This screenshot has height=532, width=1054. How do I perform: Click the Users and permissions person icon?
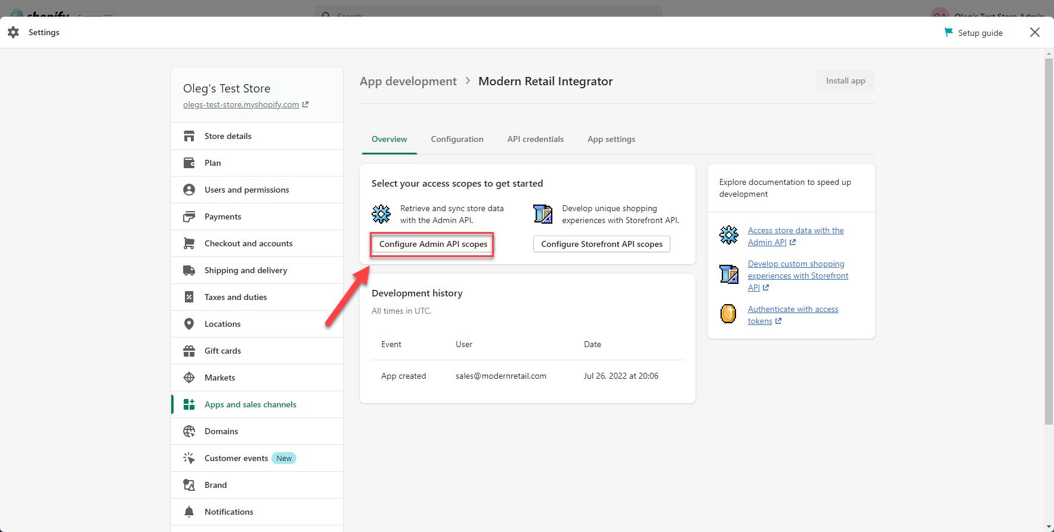(189, 190)
